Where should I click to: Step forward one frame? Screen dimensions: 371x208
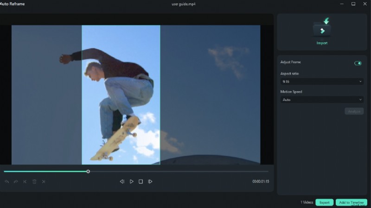tap(150, 182)
